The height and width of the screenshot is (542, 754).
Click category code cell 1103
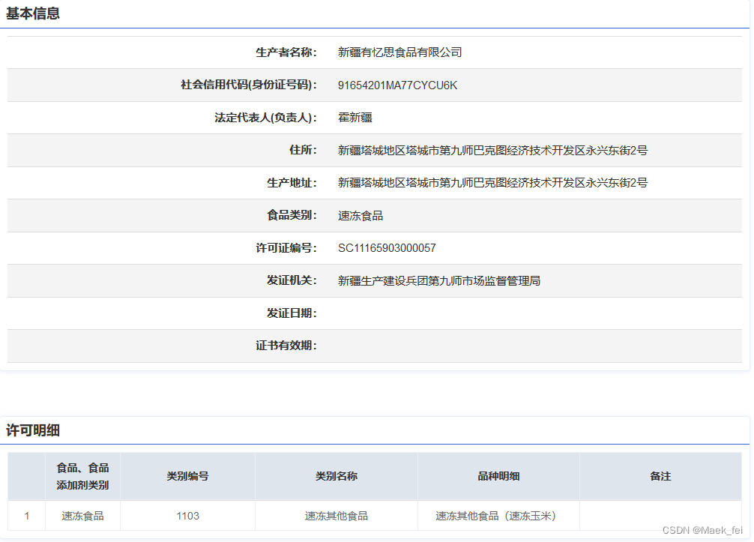[187, 516]
